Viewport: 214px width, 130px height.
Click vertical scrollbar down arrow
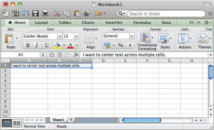click(211, 115)
